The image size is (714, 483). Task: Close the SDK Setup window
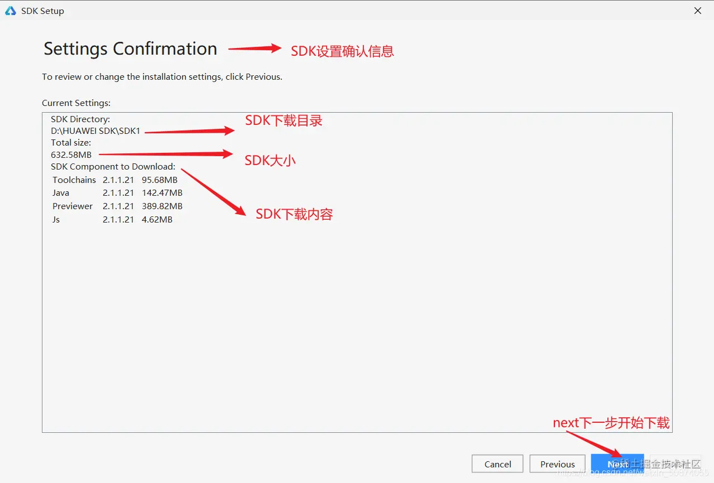point(698,11)
